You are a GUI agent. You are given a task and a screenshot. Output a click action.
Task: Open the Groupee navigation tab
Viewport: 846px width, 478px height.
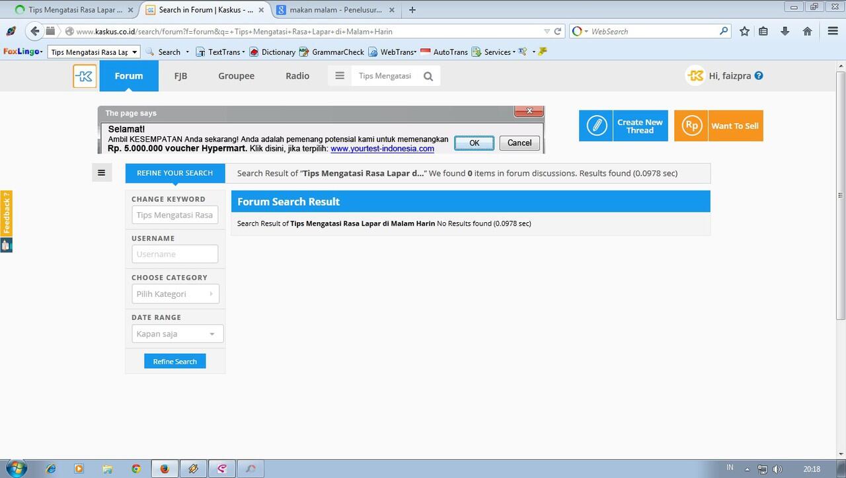pos(236,76)
